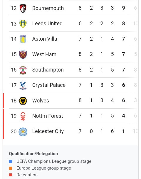The height and width of the screenshot is (179, 141).
Task: Click the Leeds United club crest
Action: tap(23, 24)
